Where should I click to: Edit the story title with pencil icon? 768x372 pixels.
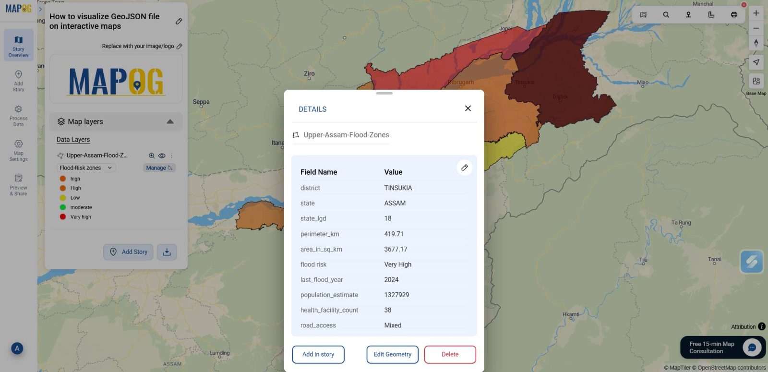point(179,21)
